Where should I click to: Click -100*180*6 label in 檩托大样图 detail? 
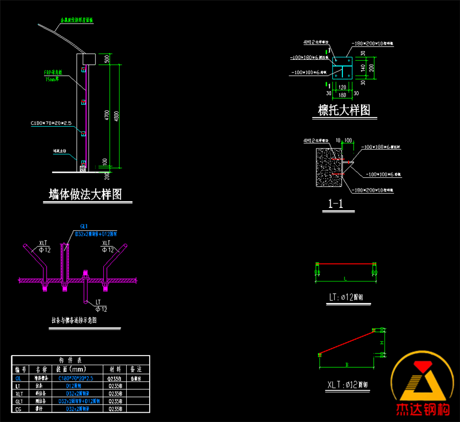(309, 58)
